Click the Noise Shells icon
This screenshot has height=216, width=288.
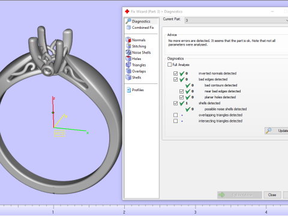(x=128, y=52)
